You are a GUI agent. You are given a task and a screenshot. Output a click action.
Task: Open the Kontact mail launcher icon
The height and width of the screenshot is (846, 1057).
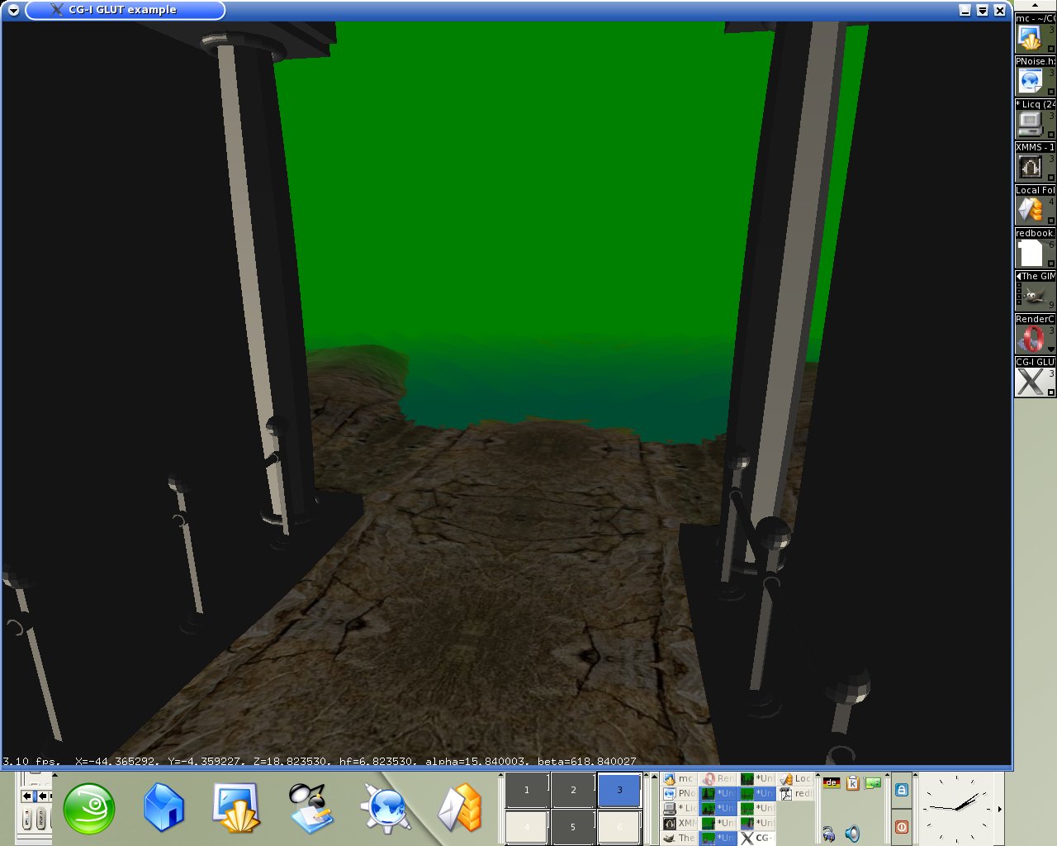click(x=459, y=808)
